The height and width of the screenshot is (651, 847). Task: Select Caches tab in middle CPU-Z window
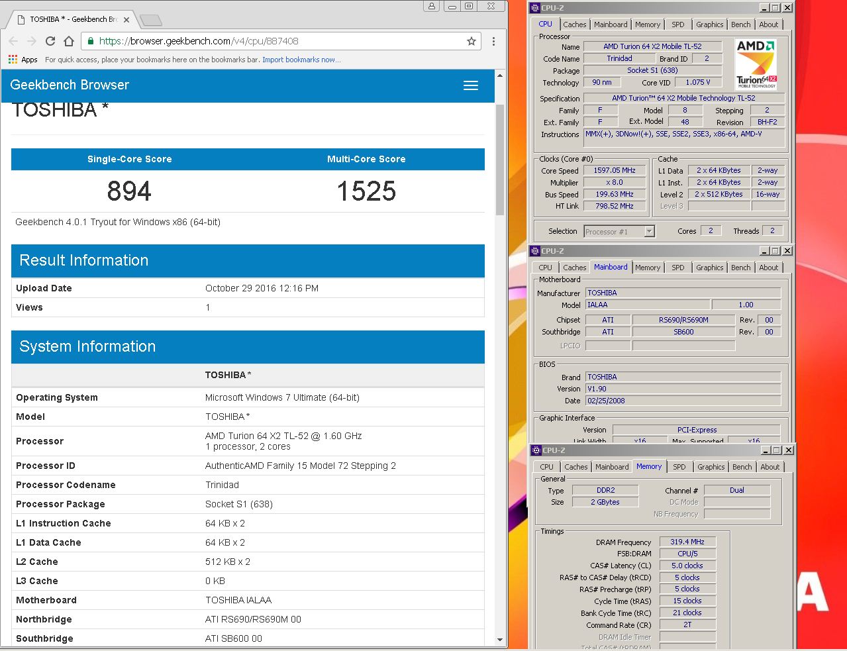[x=574, y=268]
